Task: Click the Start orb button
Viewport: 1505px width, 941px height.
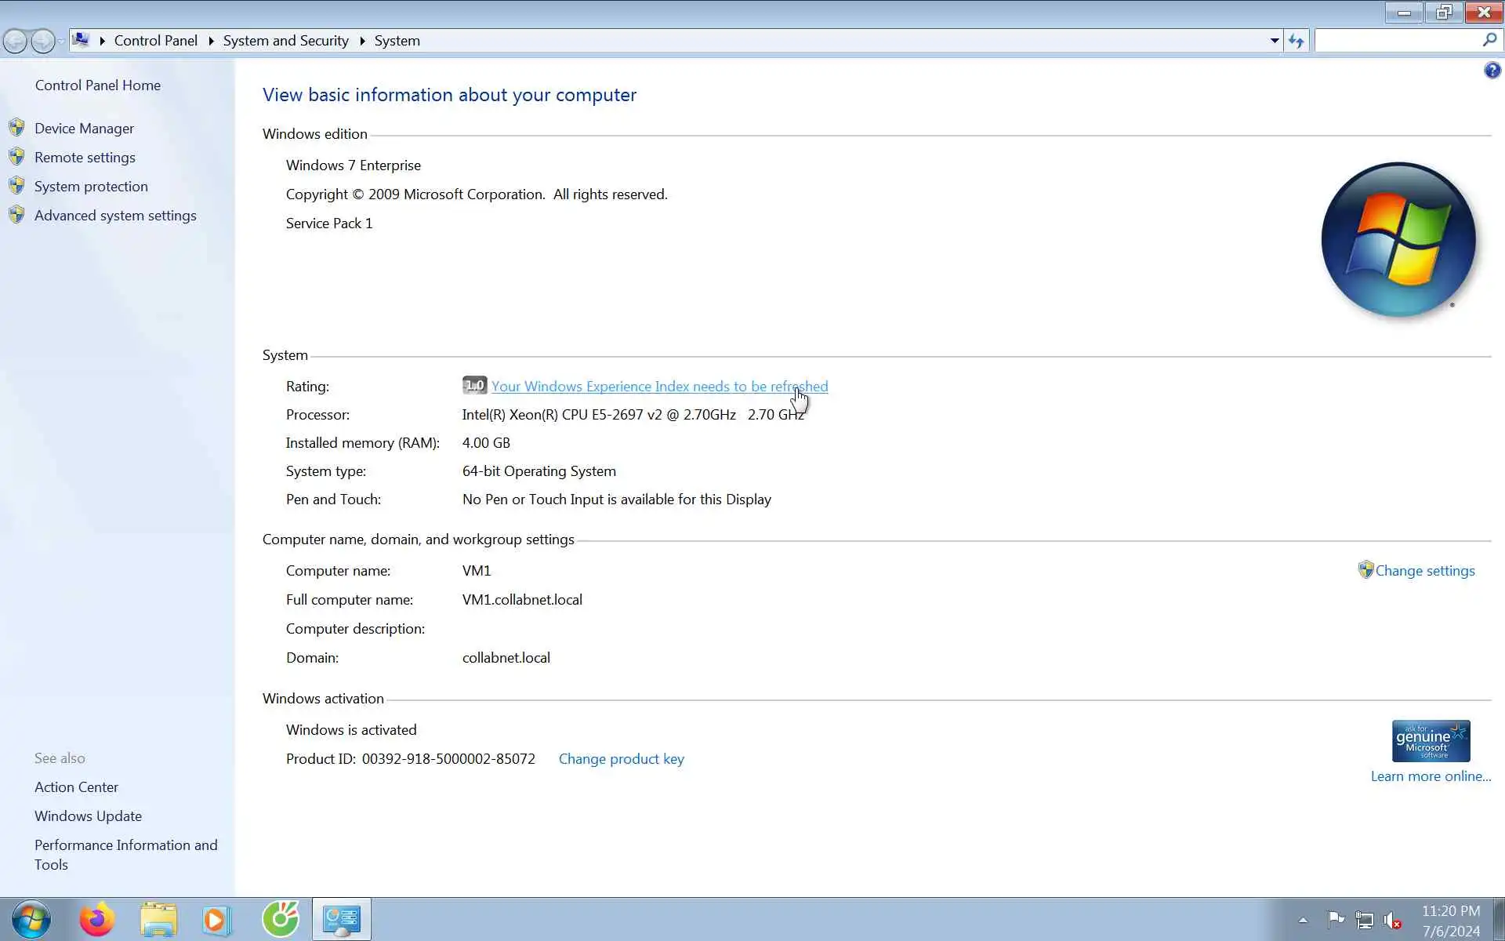Action: [31, 919]
